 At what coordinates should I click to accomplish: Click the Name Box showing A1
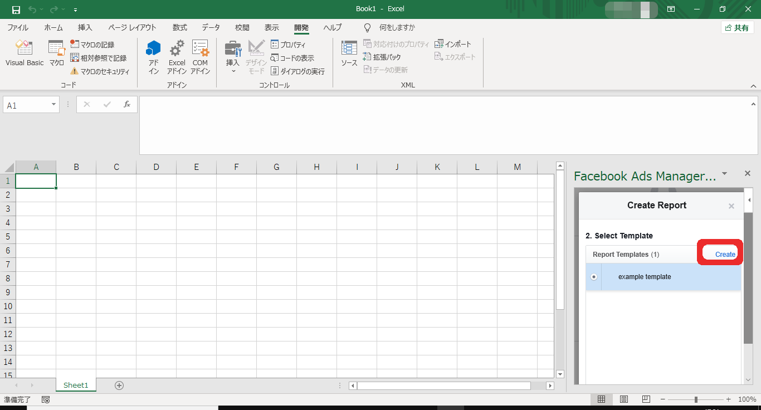26,105
